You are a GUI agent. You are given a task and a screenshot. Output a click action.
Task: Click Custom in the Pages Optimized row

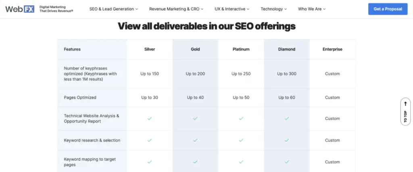[x=332, y=98]
